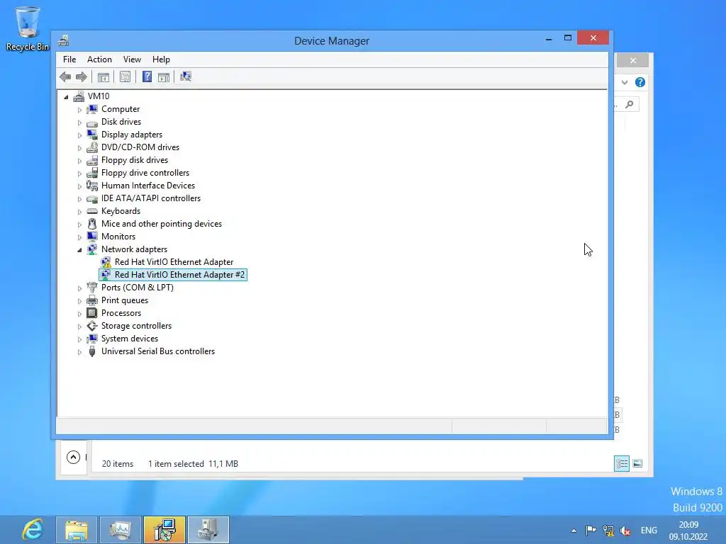Select the Network adapters label
726x544 pixels.
click(134, 249)
